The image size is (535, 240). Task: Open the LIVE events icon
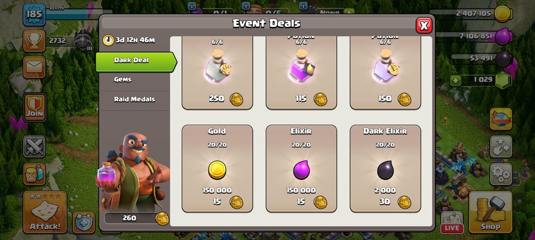coord(452,222)
